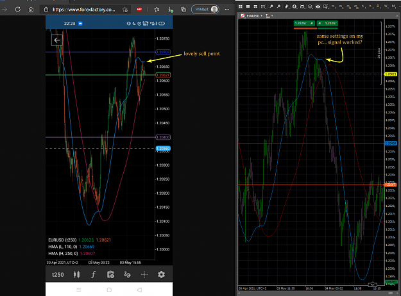Click the auto-scale icon at chart bottom corner
401x296 pixels.
click(x=372, y=284)
